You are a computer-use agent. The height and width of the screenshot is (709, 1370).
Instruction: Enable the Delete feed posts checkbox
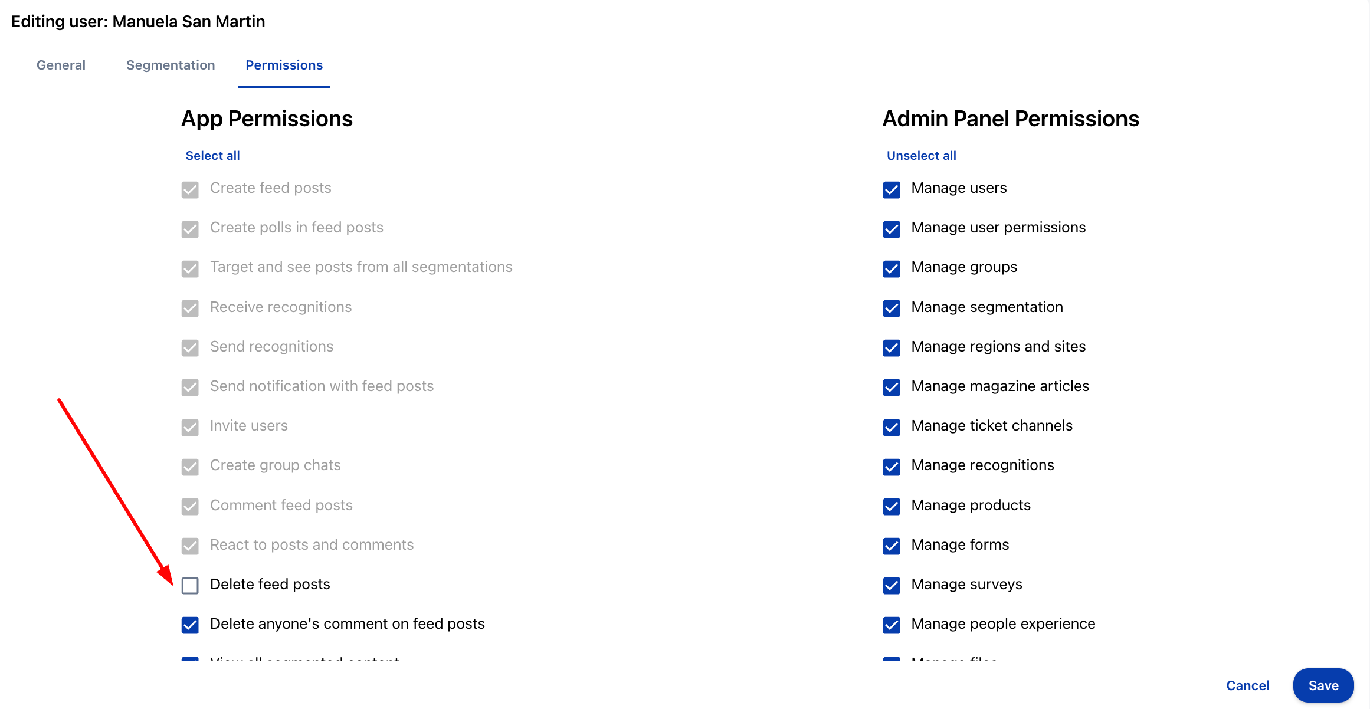click(x=190, y=585)
